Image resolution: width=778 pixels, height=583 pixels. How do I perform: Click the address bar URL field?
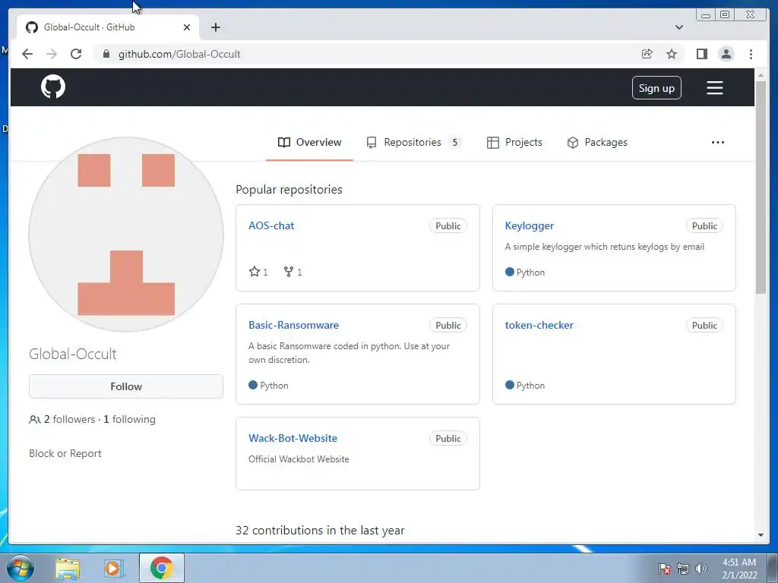pos(367,54)
